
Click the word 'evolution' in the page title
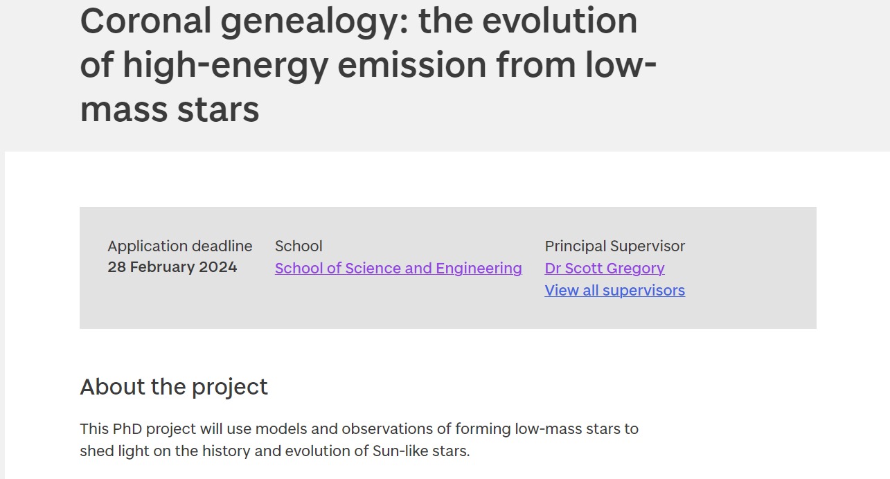tap(560, 20)
